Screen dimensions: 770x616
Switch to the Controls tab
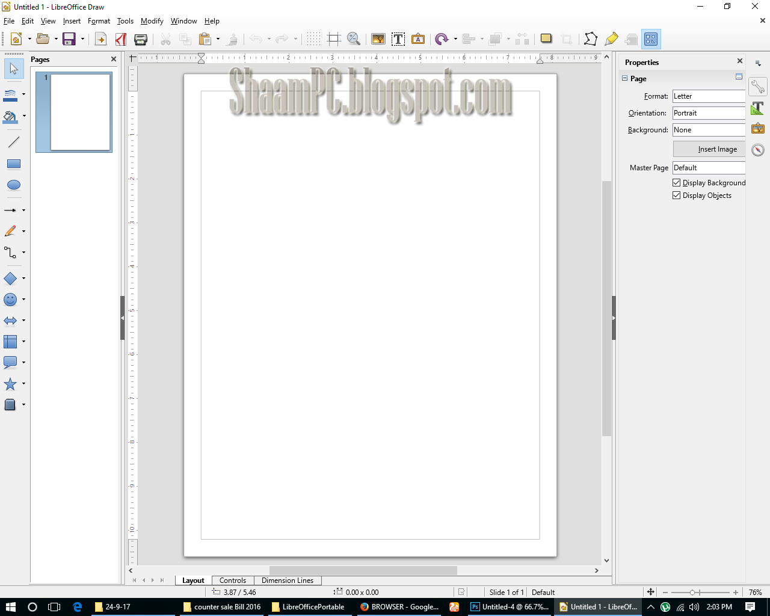[x=233, y=581]
